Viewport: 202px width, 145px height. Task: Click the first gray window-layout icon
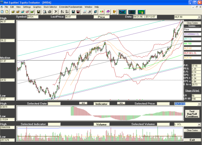coord(85,12)
